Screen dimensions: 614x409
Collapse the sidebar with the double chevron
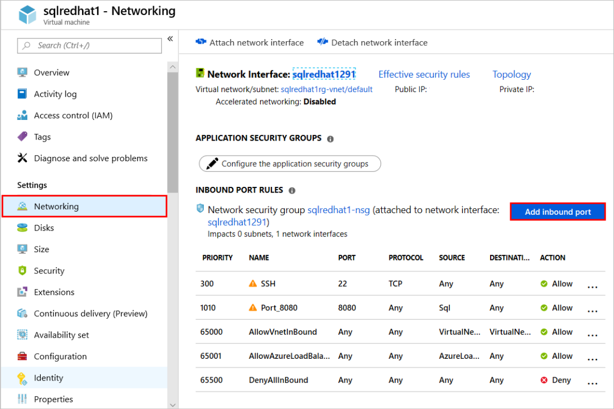[x=170, y=39]
